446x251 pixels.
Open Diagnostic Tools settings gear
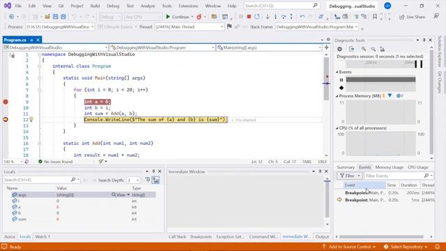pos(339,49)
